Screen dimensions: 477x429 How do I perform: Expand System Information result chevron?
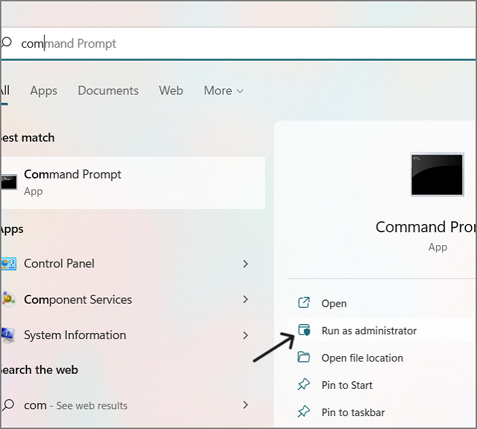click(246, 335)
